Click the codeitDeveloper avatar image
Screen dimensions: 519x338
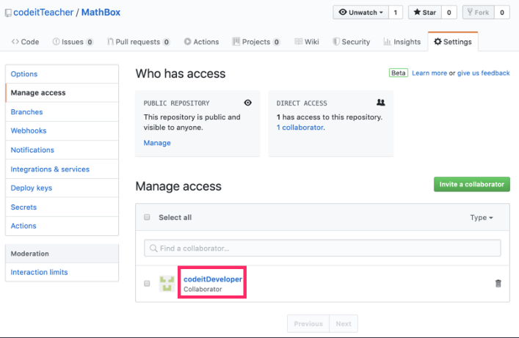click(x=167, y=284)
